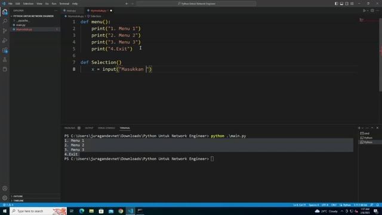This screenshot has width=382, height=215.
Task: Toggle Panel visibility in title bar
Action: 341,4
